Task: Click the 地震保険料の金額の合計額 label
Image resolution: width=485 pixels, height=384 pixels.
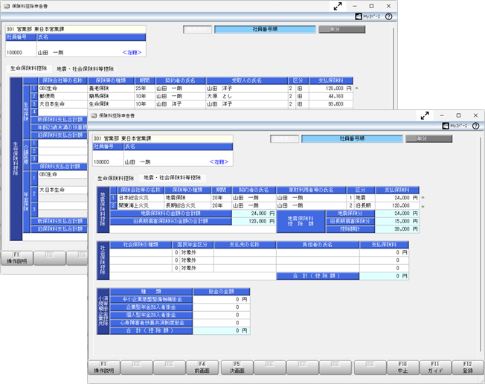Action: pos(171,213)
